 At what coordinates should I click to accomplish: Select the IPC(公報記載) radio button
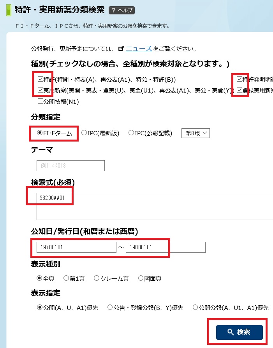click(131, 133)
